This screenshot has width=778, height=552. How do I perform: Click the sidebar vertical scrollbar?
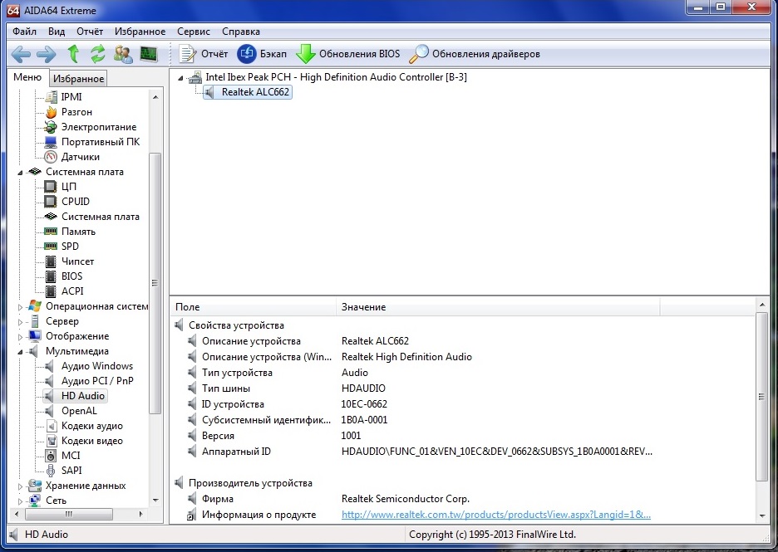(155, 282)
